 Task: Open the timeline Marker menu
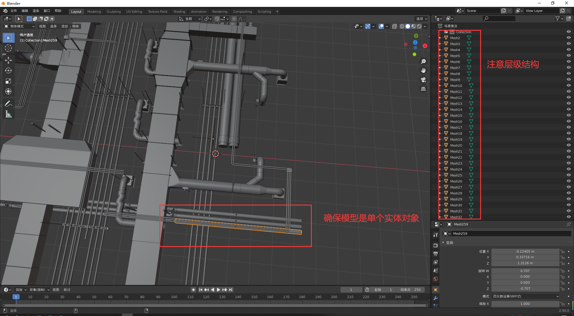tap(67, 290)
